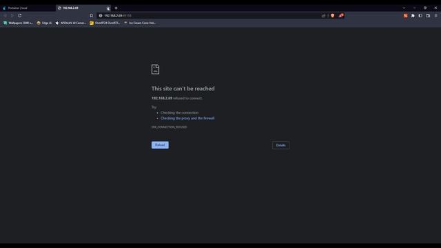Open the Wallpapers bookmark

coord(18,23)
